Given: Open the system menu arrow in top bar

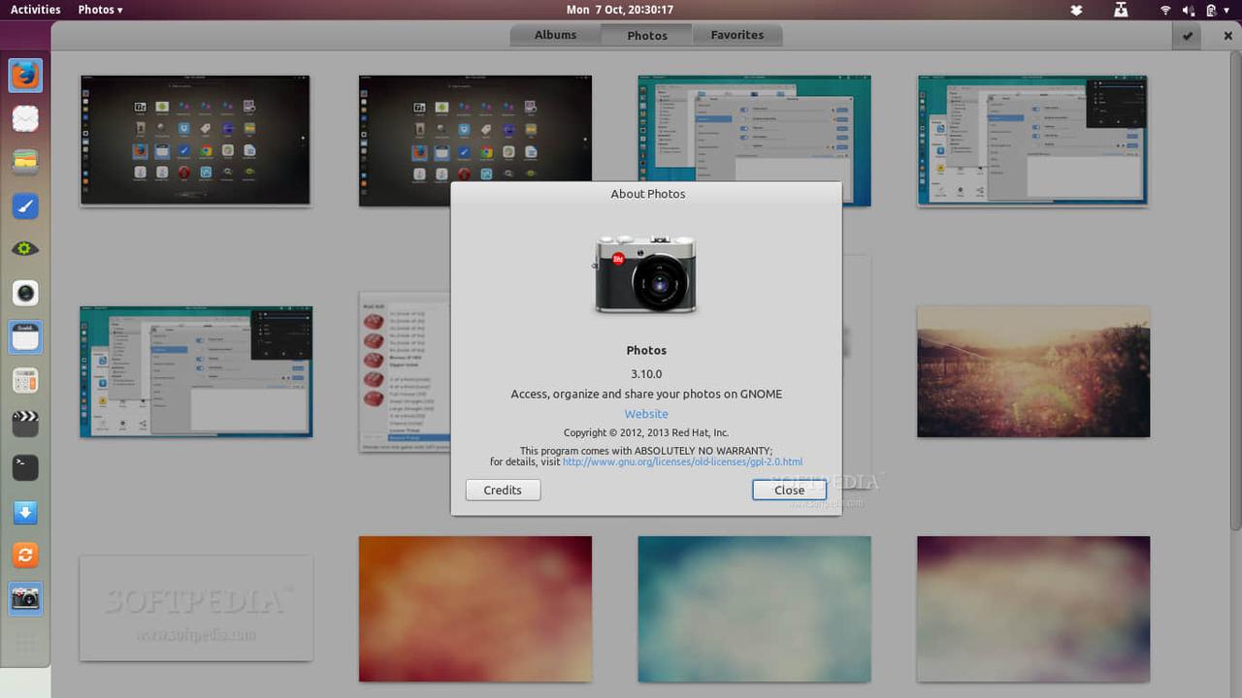Looking at the screenshot, I should [1228, 10].
